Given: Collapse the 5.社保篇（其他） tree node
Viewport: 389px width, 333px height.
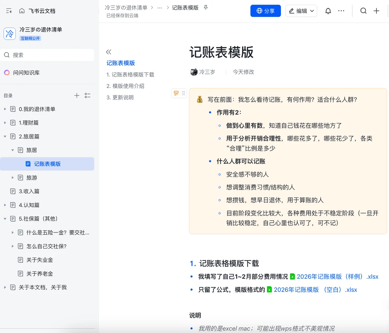Looking at the screenshot, I should [5, 219].
